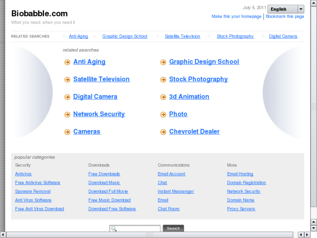Click the arrow icon beside Digital Camera
This screenshot has width=317, height=238.
[67, 97]
